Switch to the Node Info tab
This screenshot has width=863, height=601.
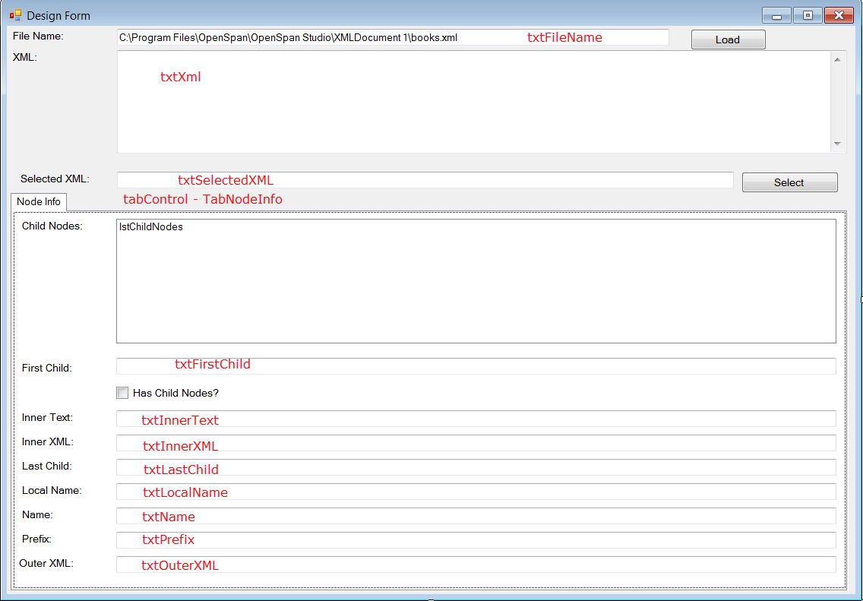tap(39, 202)
